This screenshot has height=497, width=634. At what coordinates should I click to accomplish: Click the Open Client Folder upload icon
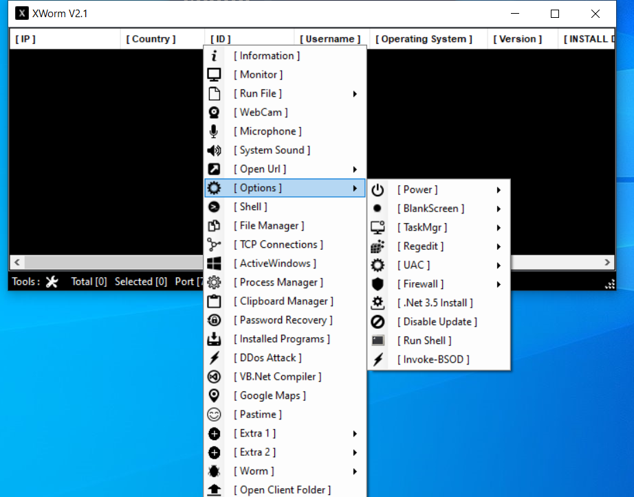tap(214, 490)
